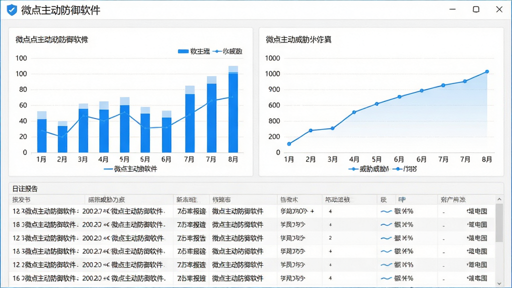Screen dimensions: 512x288
Task: Select the tallest 8月 bar in the bar chart
Action: tap(233, 109)
